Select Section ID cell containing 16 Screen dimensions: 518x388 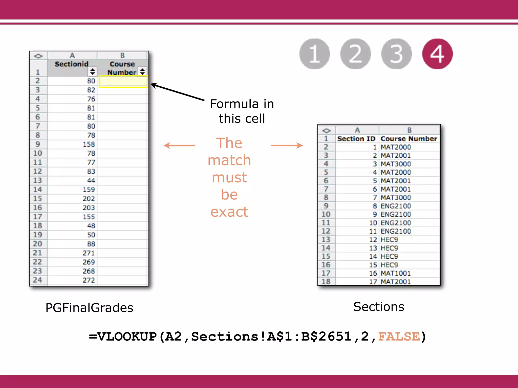pos(357,273)
